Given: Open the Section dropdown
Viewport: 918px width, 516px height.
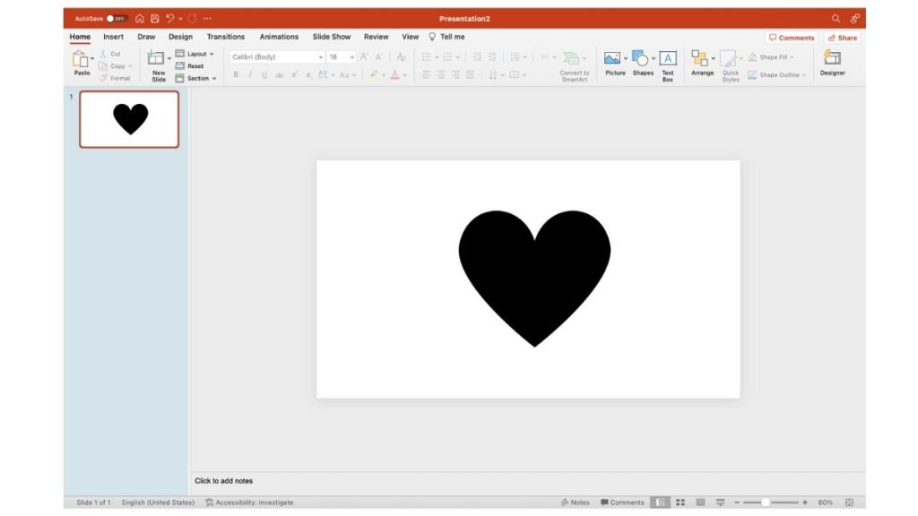Looking at the screenshot, I should point(196,78).
